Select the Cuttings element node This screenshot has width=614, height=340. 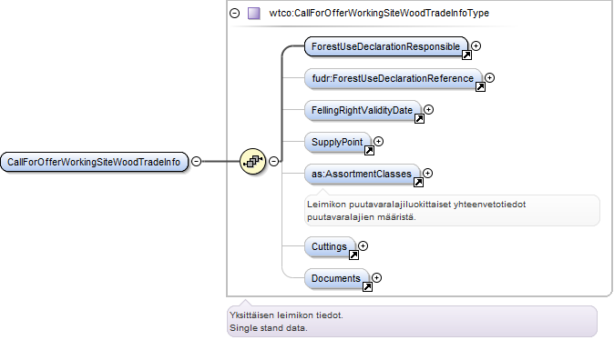330,247
